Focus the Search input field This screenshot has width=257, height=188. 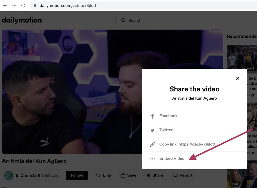tap(186, 20)
